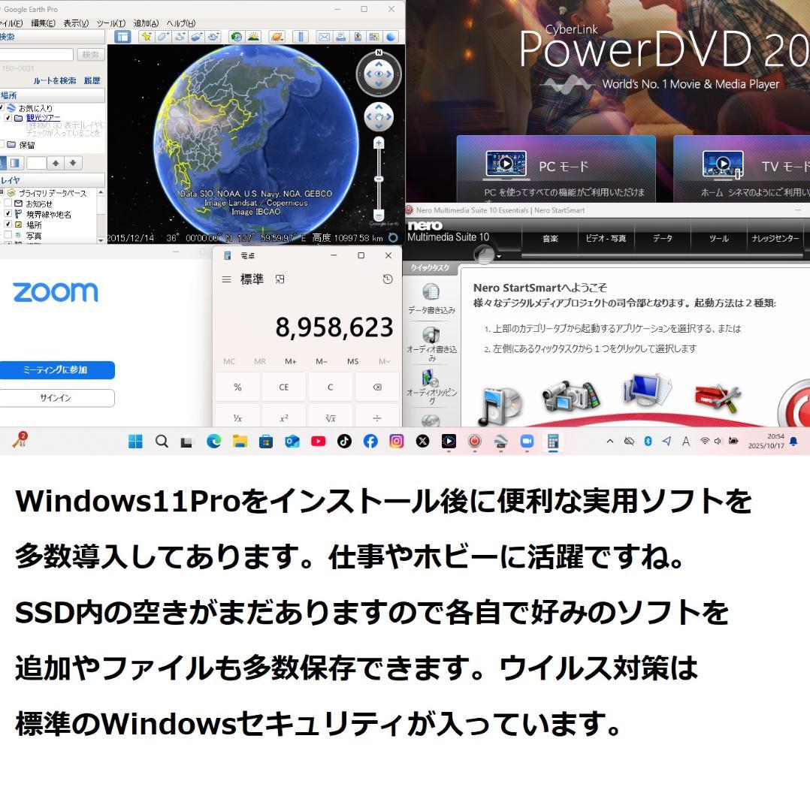Click the layers panel scrollbar down arrow

(x=101, y=240)
